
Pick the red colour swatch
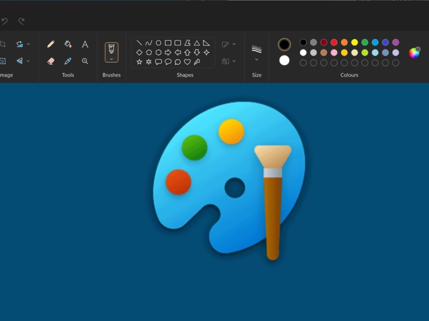334,42
